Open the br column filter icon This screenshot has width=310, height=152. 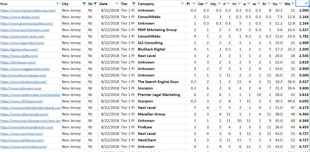tap(269, 4)
